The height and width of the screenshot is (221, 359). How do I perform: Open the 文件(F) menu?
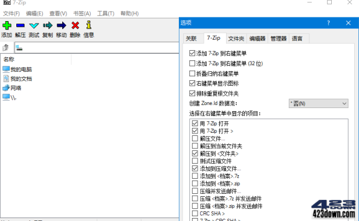click(11, 13)
